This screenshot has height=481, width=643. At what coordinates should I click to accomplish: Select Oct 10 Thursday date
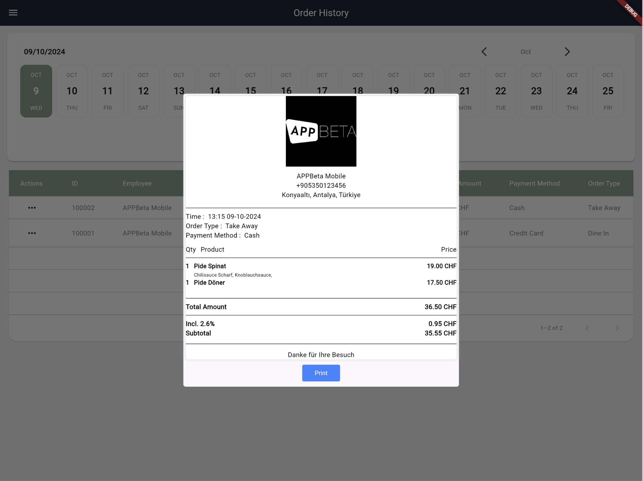72,91
